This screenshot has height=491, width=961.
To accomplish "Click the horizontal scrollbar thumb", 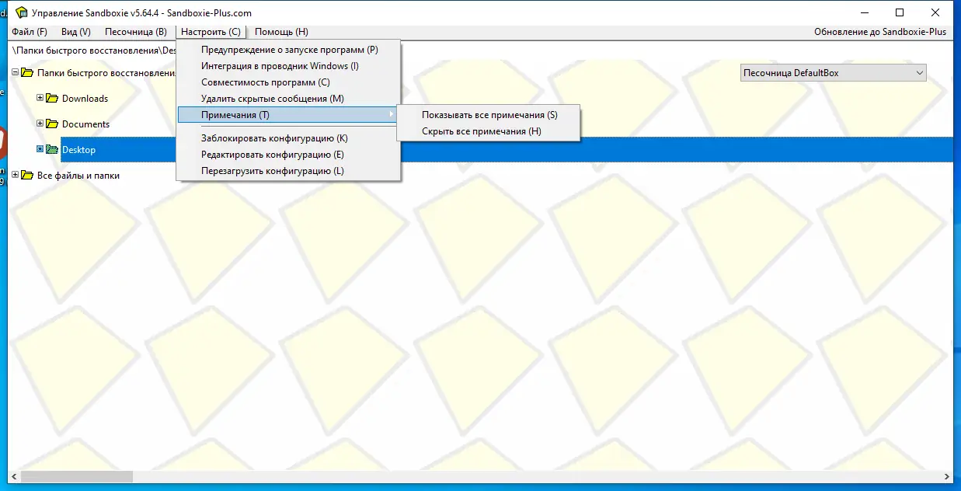I will [78, 476].
